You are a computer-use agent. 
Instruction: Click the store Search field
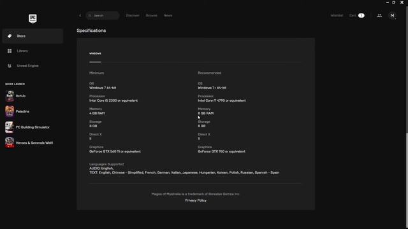point(103,15)
